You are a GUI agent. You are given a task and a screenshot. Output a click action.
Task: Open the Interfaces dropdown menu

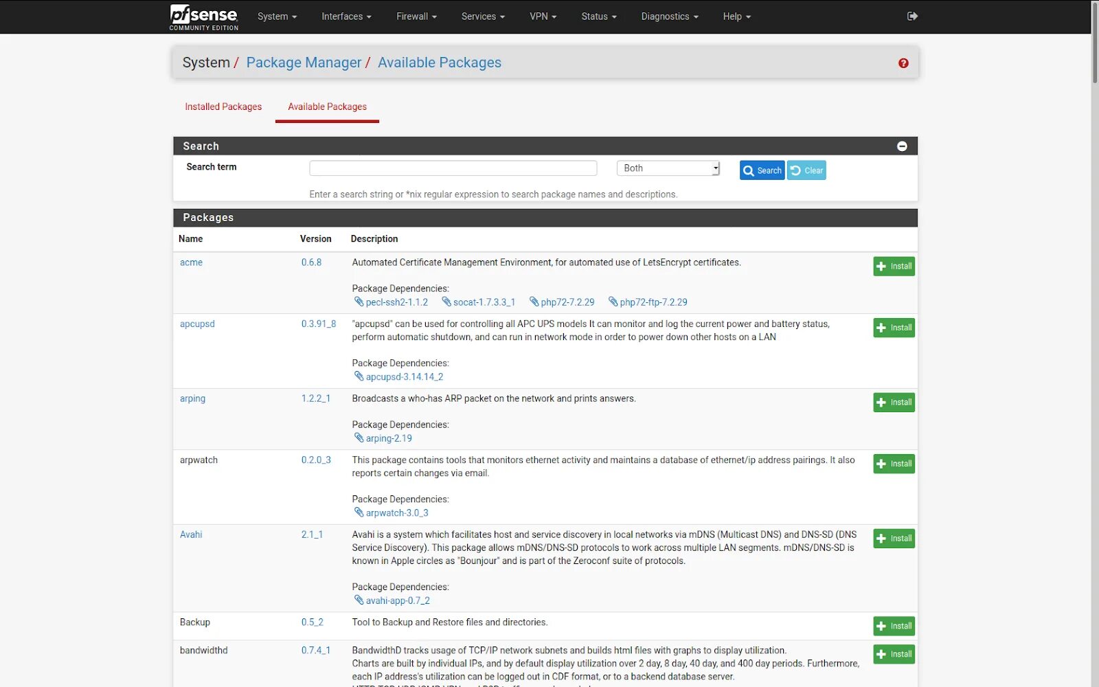[346, 16]
